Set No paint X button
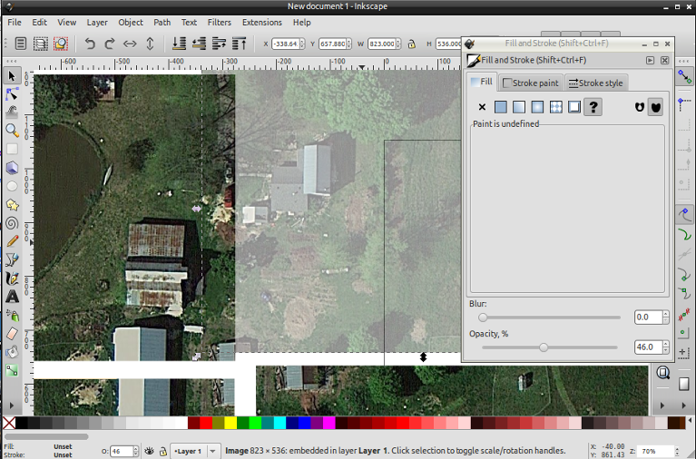Screen dimensions: 696x459 [x=482, y=107]
